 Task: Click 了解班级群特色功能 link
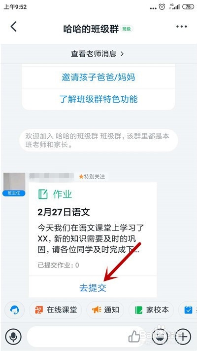[98, 99]
